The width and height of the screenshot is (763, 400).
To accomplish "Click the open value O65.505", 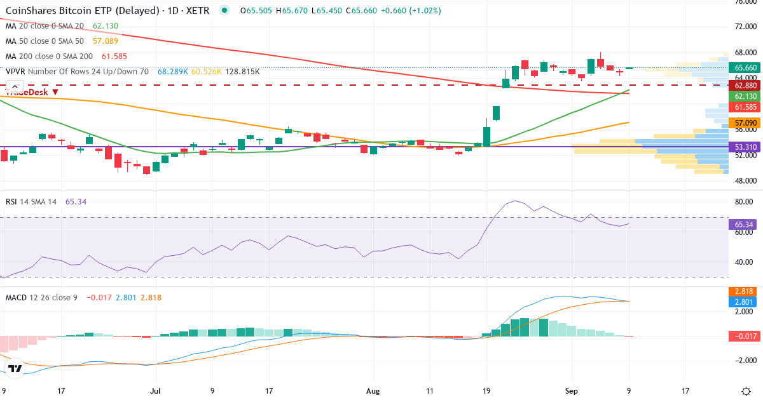I will (258, 11).
